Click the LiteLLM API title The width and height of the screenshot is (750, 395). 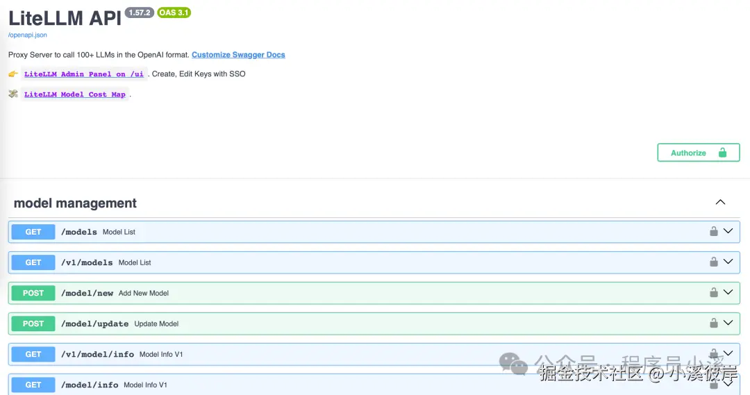point(65,18)
